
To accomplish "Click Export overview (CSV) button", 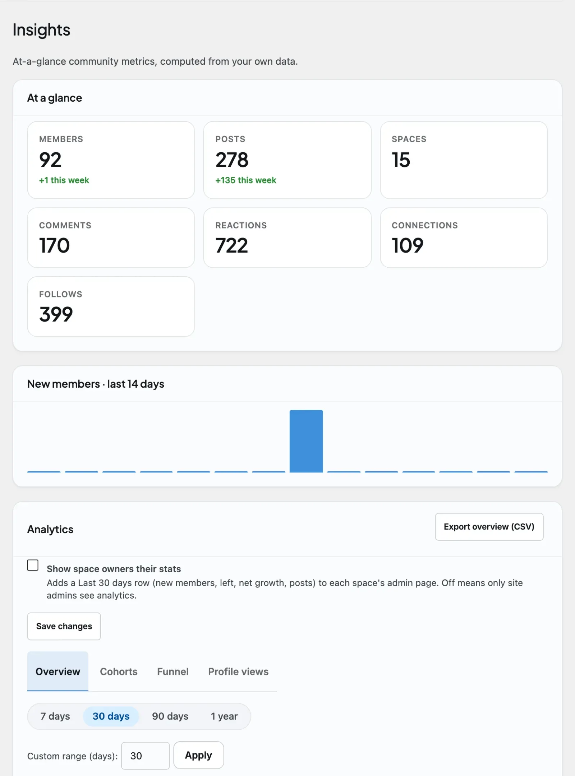I will tap(489, 527).
